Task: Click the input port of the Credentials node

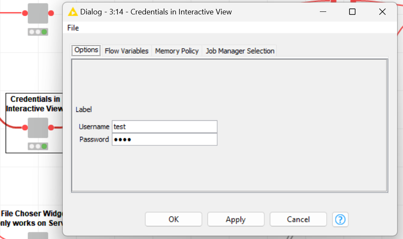Action: pos(25,128)
